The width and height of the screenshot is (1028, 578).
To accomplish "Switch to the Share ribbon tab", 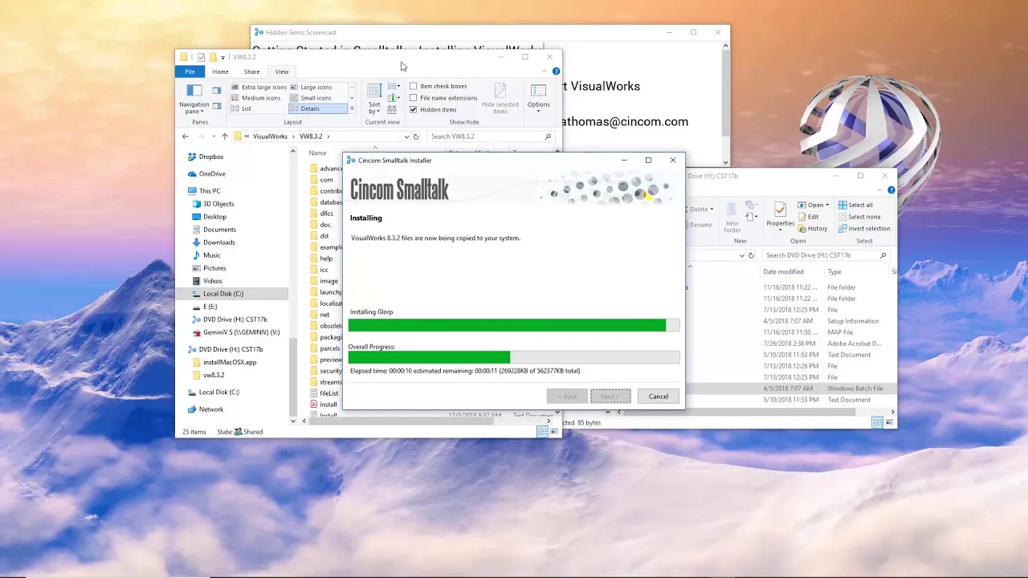I will [x=251, y=71].
